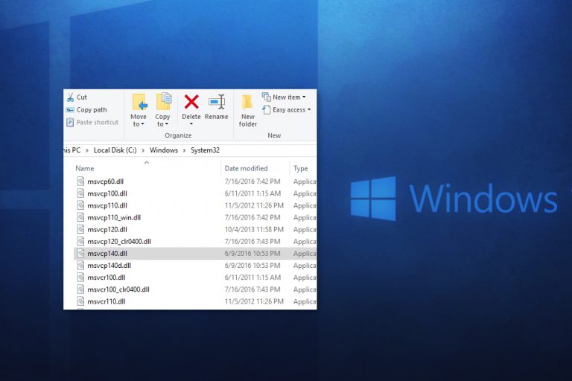
Task: Click the file icon of msvcp100.dll
Action: tap(80, 193)
